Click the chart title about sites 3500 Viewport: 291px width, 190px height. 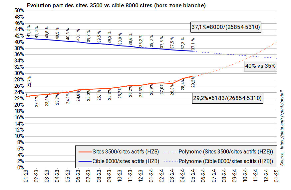(x=116, y=6)
